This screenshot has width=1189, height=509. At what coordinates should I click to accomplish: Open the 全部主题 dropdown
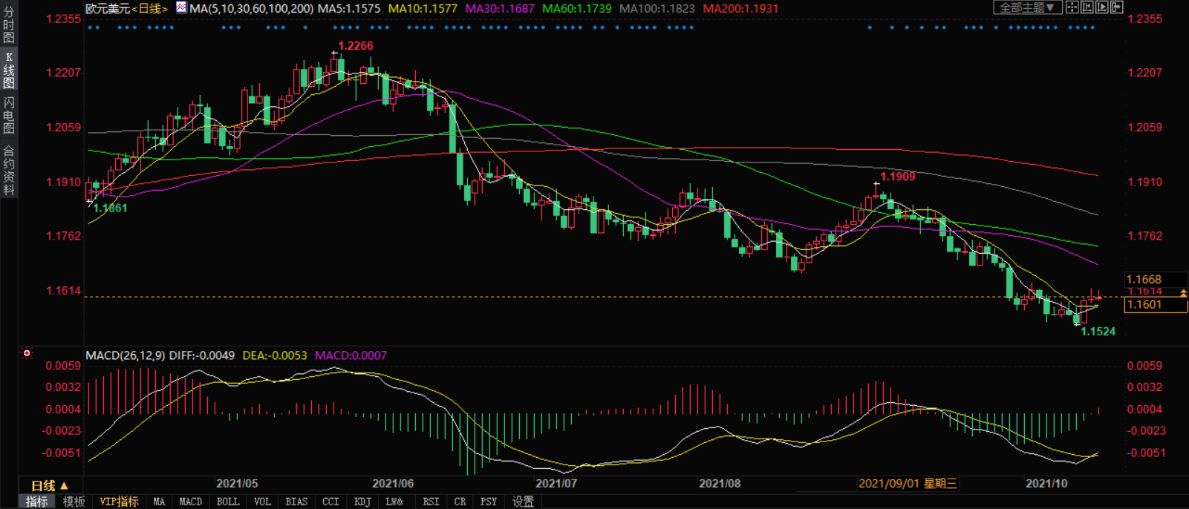(1027, 7)
